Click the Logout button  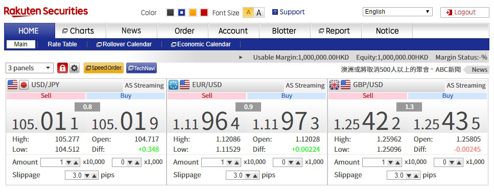click(465, 12)
